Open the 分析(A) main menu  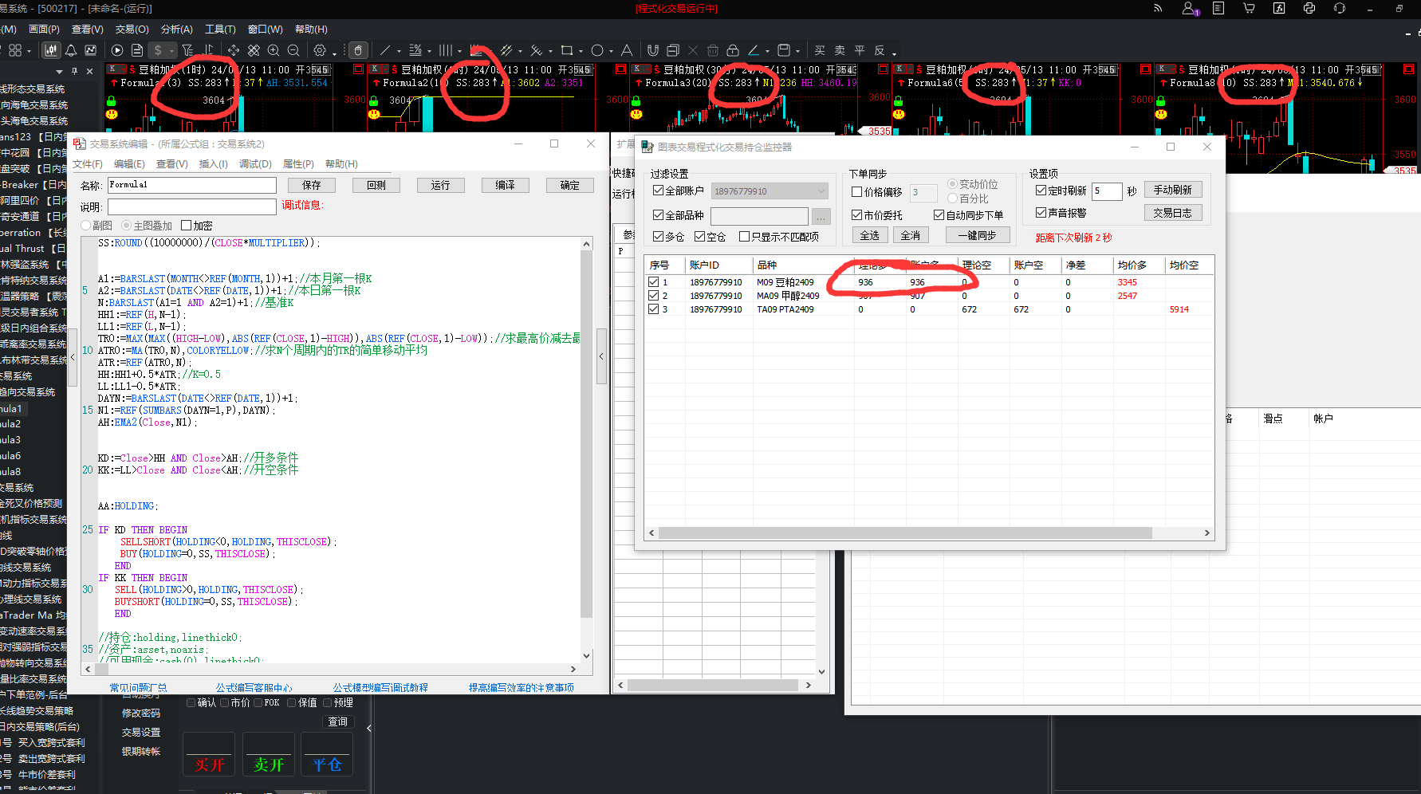[x=176, y=29]
